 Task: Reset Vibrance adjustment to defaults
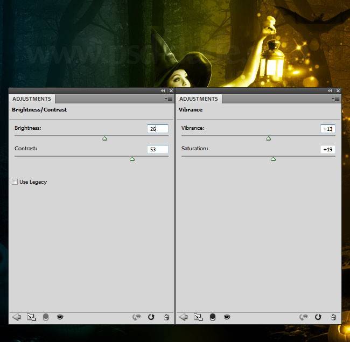pos(318,317)
